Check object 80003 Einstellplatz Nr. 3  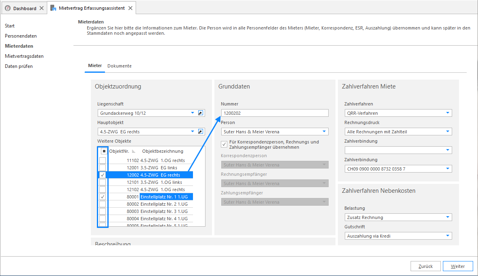coord(103,211)
